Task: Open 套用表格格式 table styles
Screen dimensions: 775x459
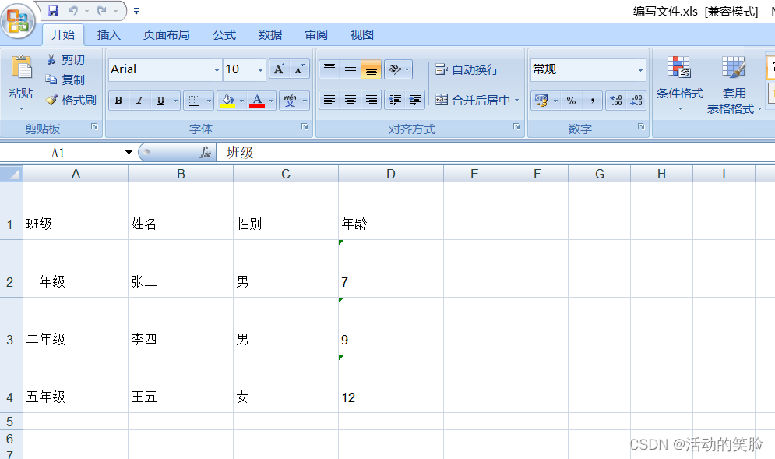Action: tap(734, 83)
